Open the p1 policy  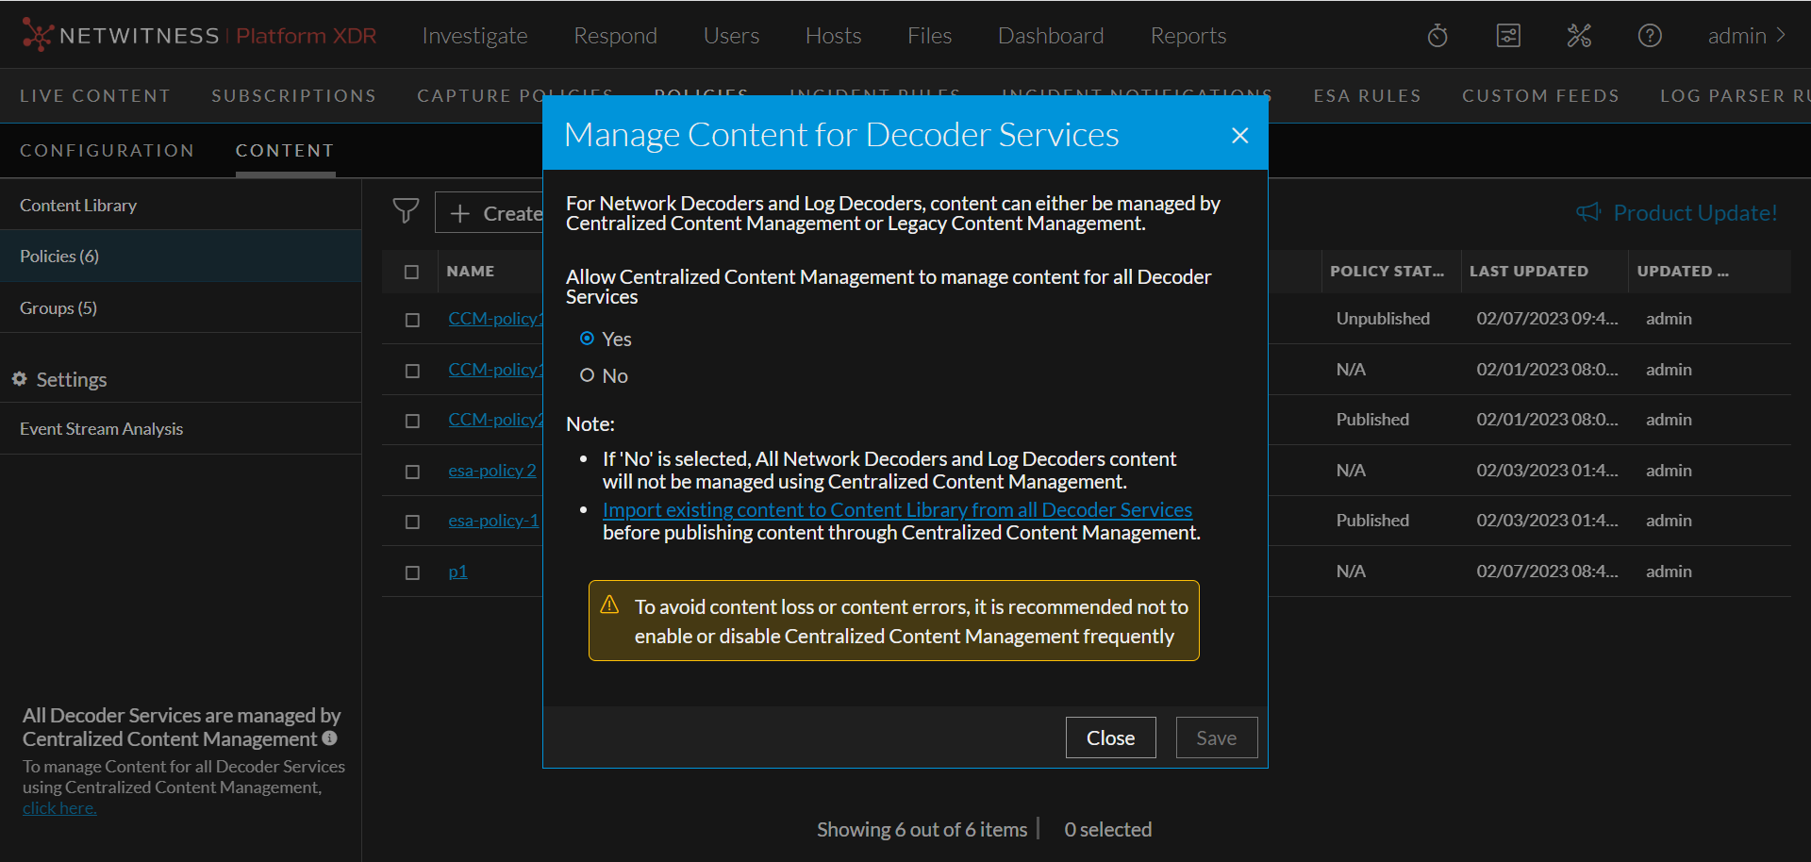coord(458,571)
